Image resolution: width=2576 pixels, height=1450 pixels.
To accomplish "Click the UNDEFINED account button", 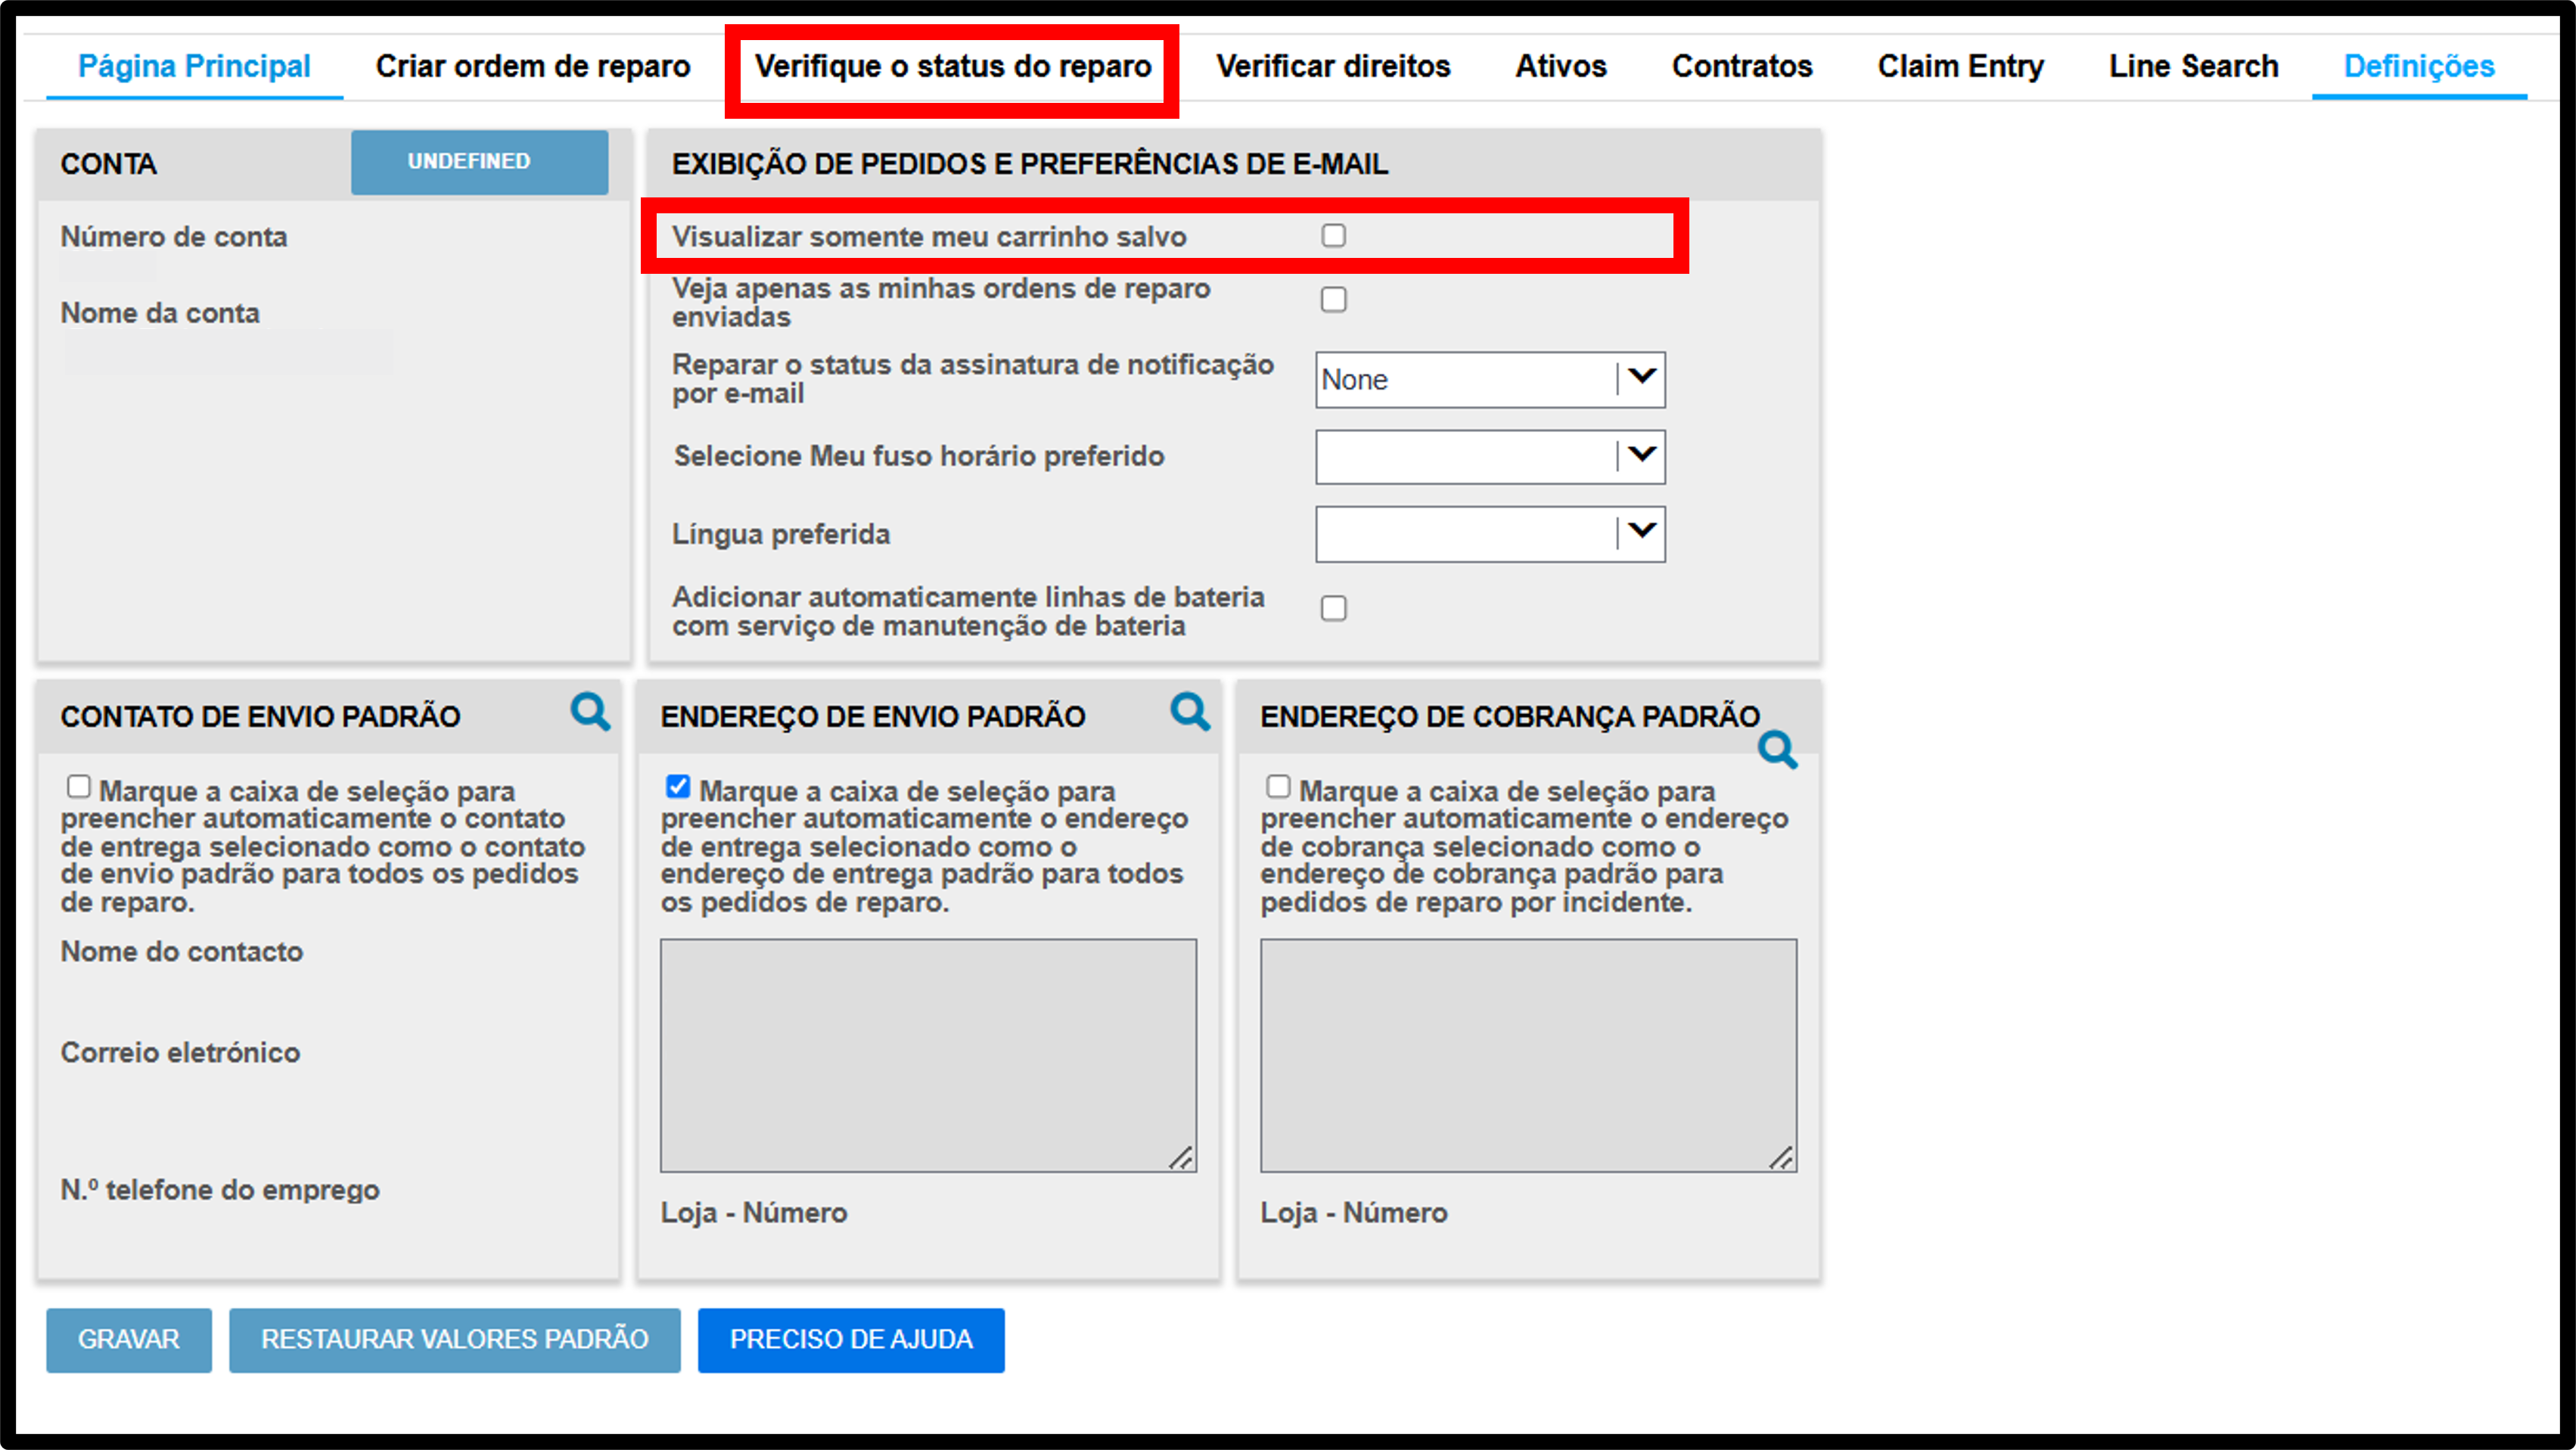I will pos(479,161).
